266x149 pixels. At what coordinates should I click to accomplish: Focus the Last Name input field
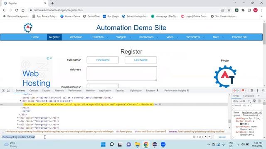(x=141, y=60)
